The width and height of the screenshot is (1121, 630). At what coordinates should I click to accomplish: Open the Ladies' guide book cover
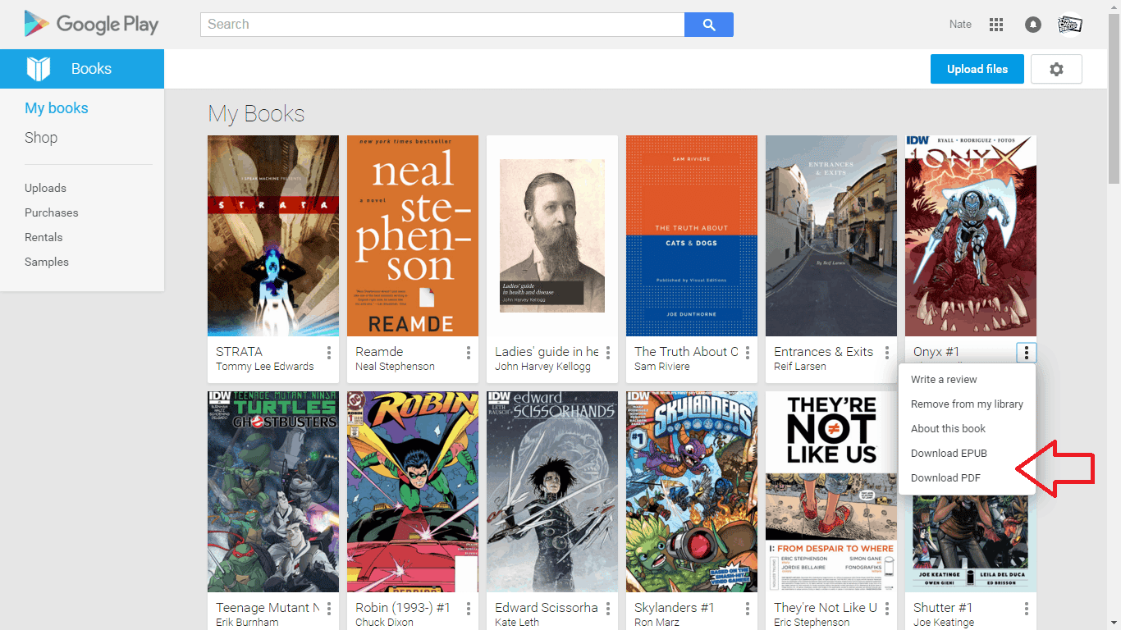(552, 236)
